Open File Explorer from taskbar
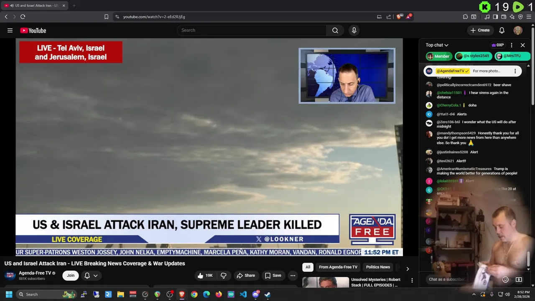The height and width of the screenshot is (301, 535). click(x=120, y=294)
